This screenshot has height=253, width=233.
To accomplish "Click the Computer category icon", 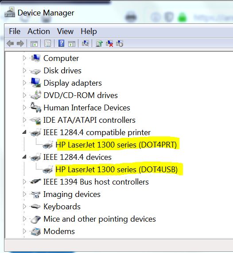I will (x=35, y=58).
